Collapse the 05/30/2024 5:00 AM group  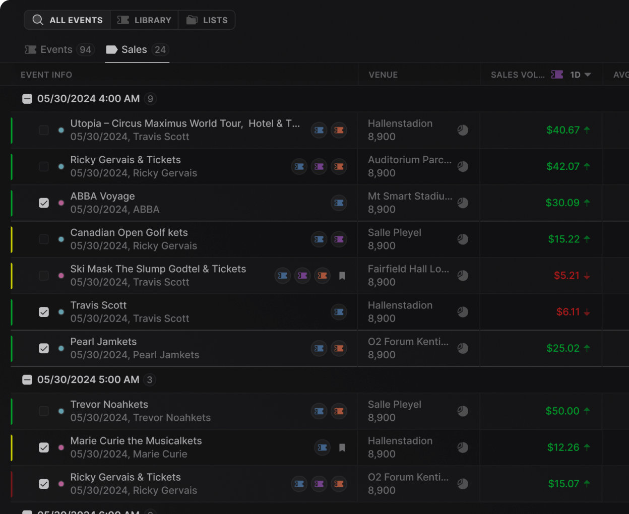[x=27, y=380]
